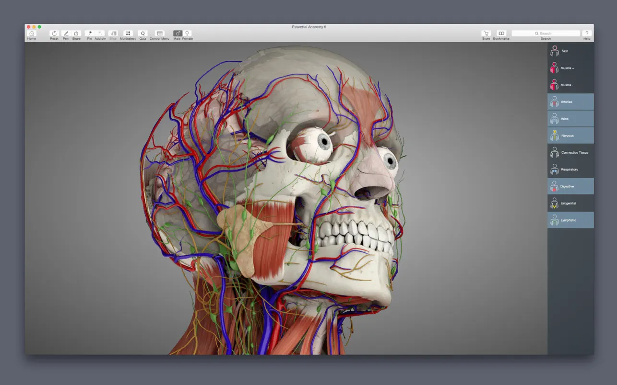The height and width of the screenshot is (385, 617).
Task: Select the Male model toggle
Action: tap(177, 34)
